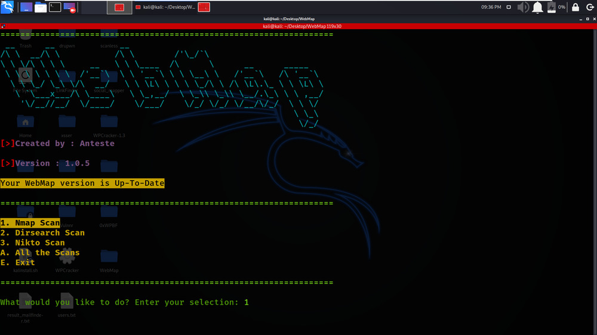The image size is (597, 335).
Task: Click the 'E. Exit' line
Action: pos(17,262)
